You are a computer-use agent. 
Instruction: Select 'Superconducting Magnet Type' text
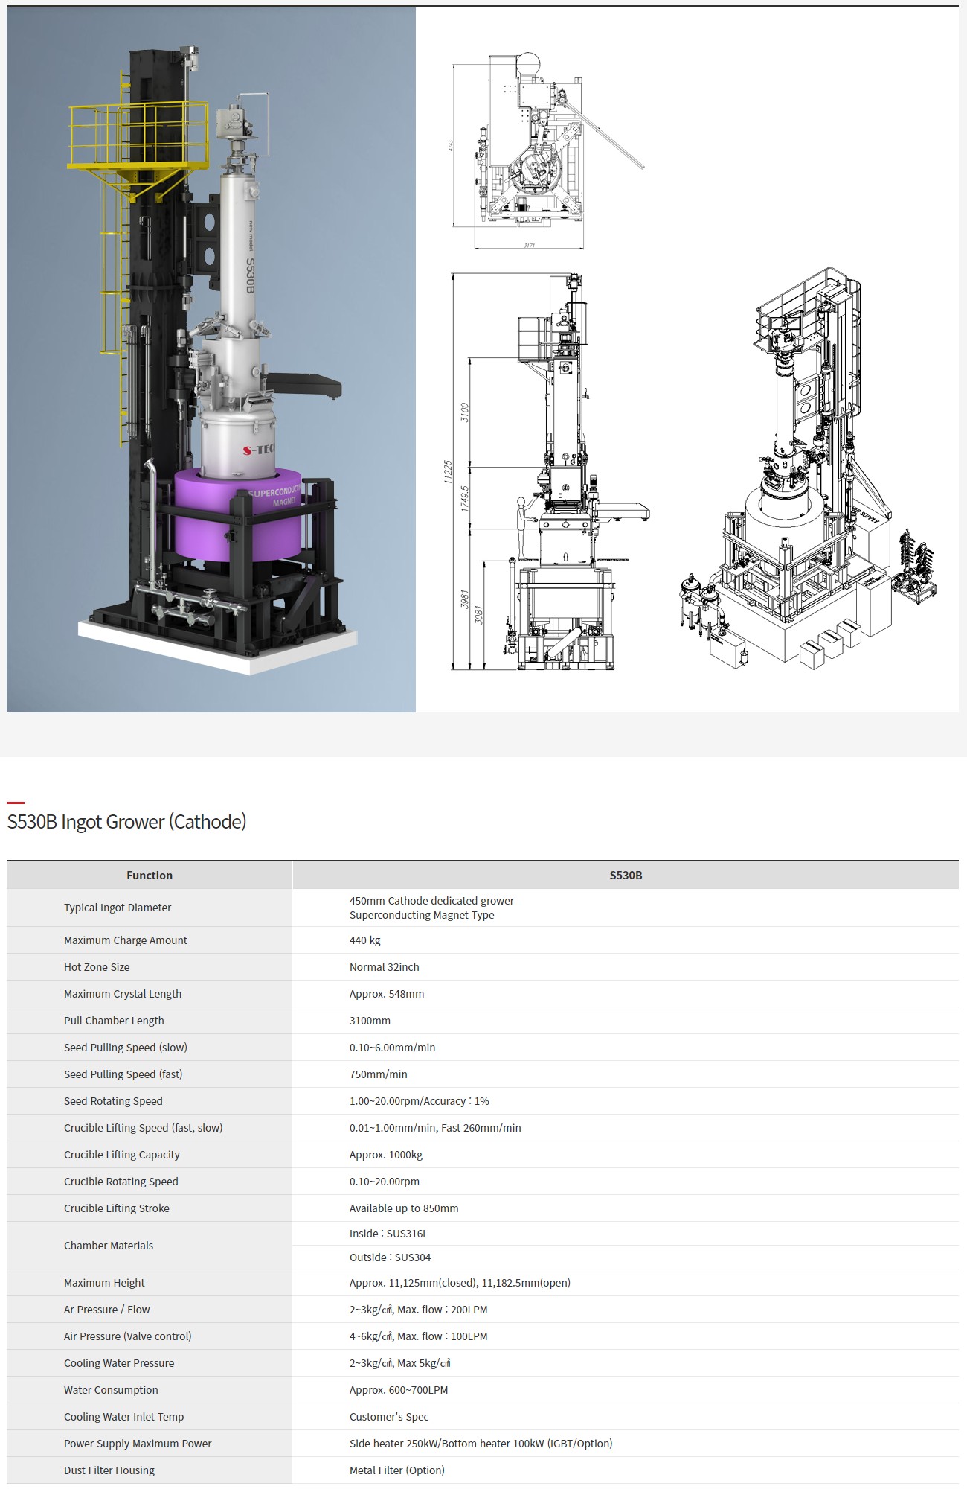tap(422, 915)
